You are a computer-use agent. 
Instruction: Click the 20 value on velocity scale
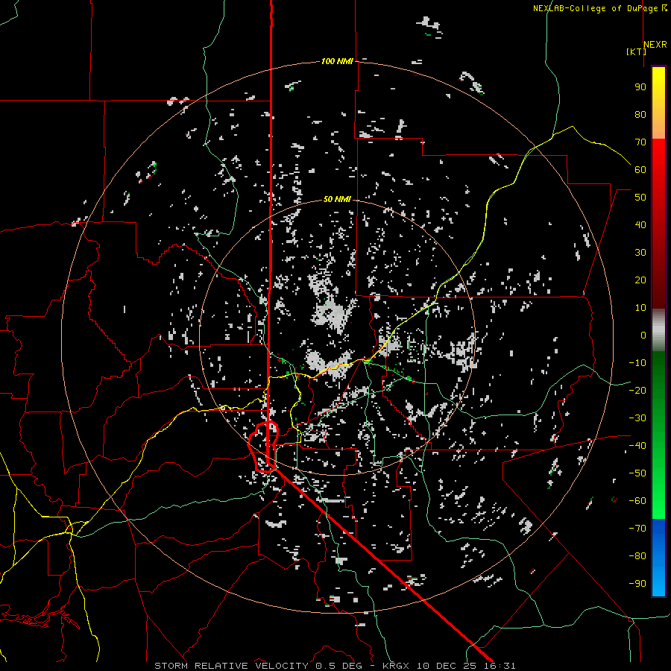(640, 280)
